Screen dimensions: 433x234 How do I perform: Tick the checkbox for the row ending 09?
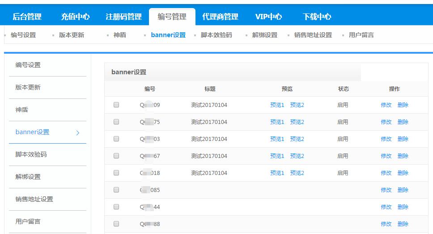click(116, 105)
